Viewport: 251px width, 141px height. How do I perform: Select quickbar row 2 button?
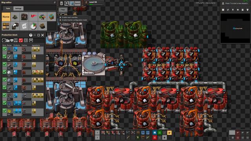[97, 137]
